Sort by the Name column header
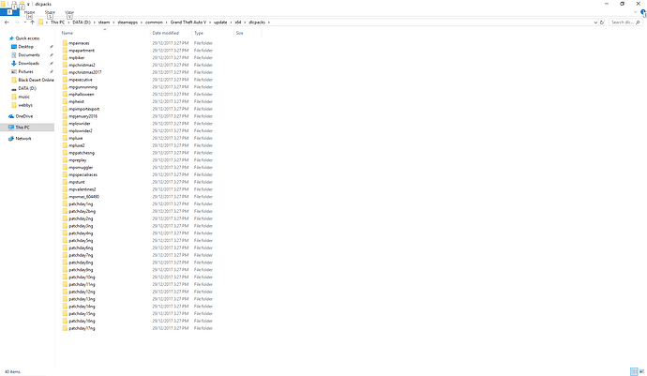The image size is (647, 376). tap(68, 33)
